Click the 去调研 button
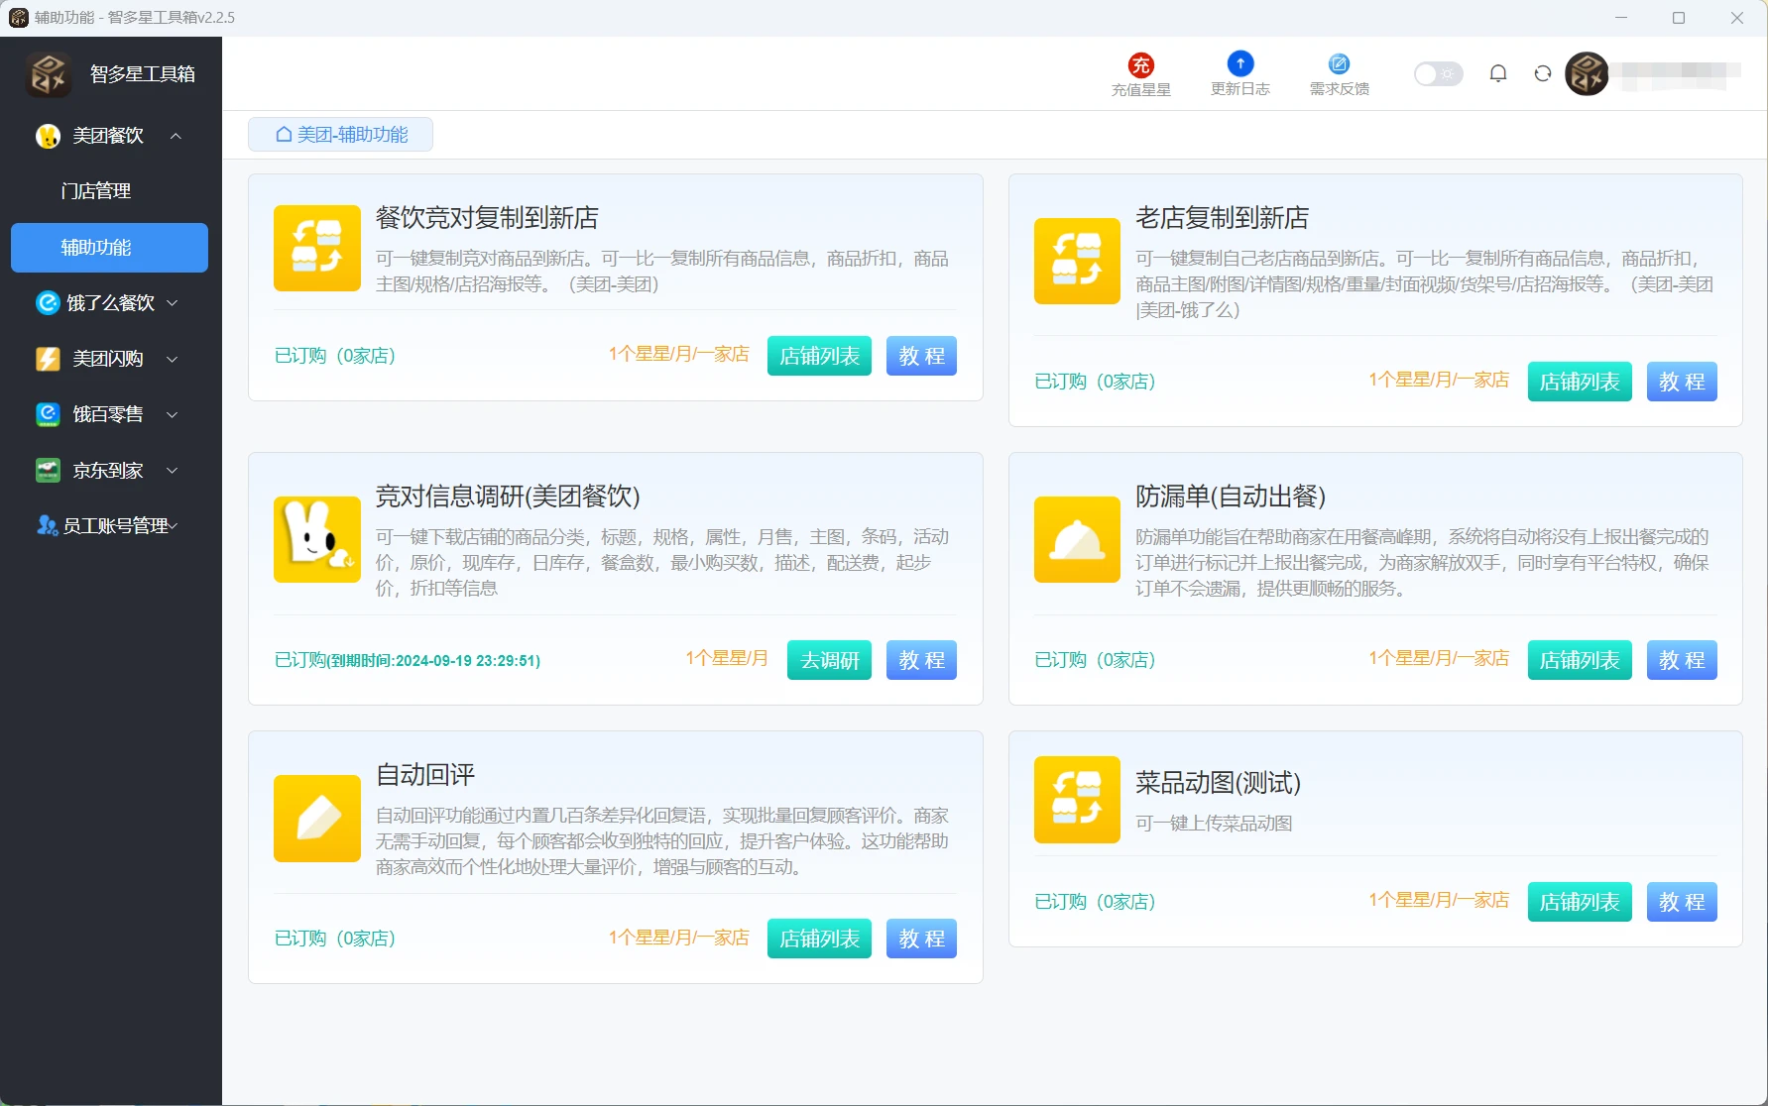 click(x=829, y=660)
